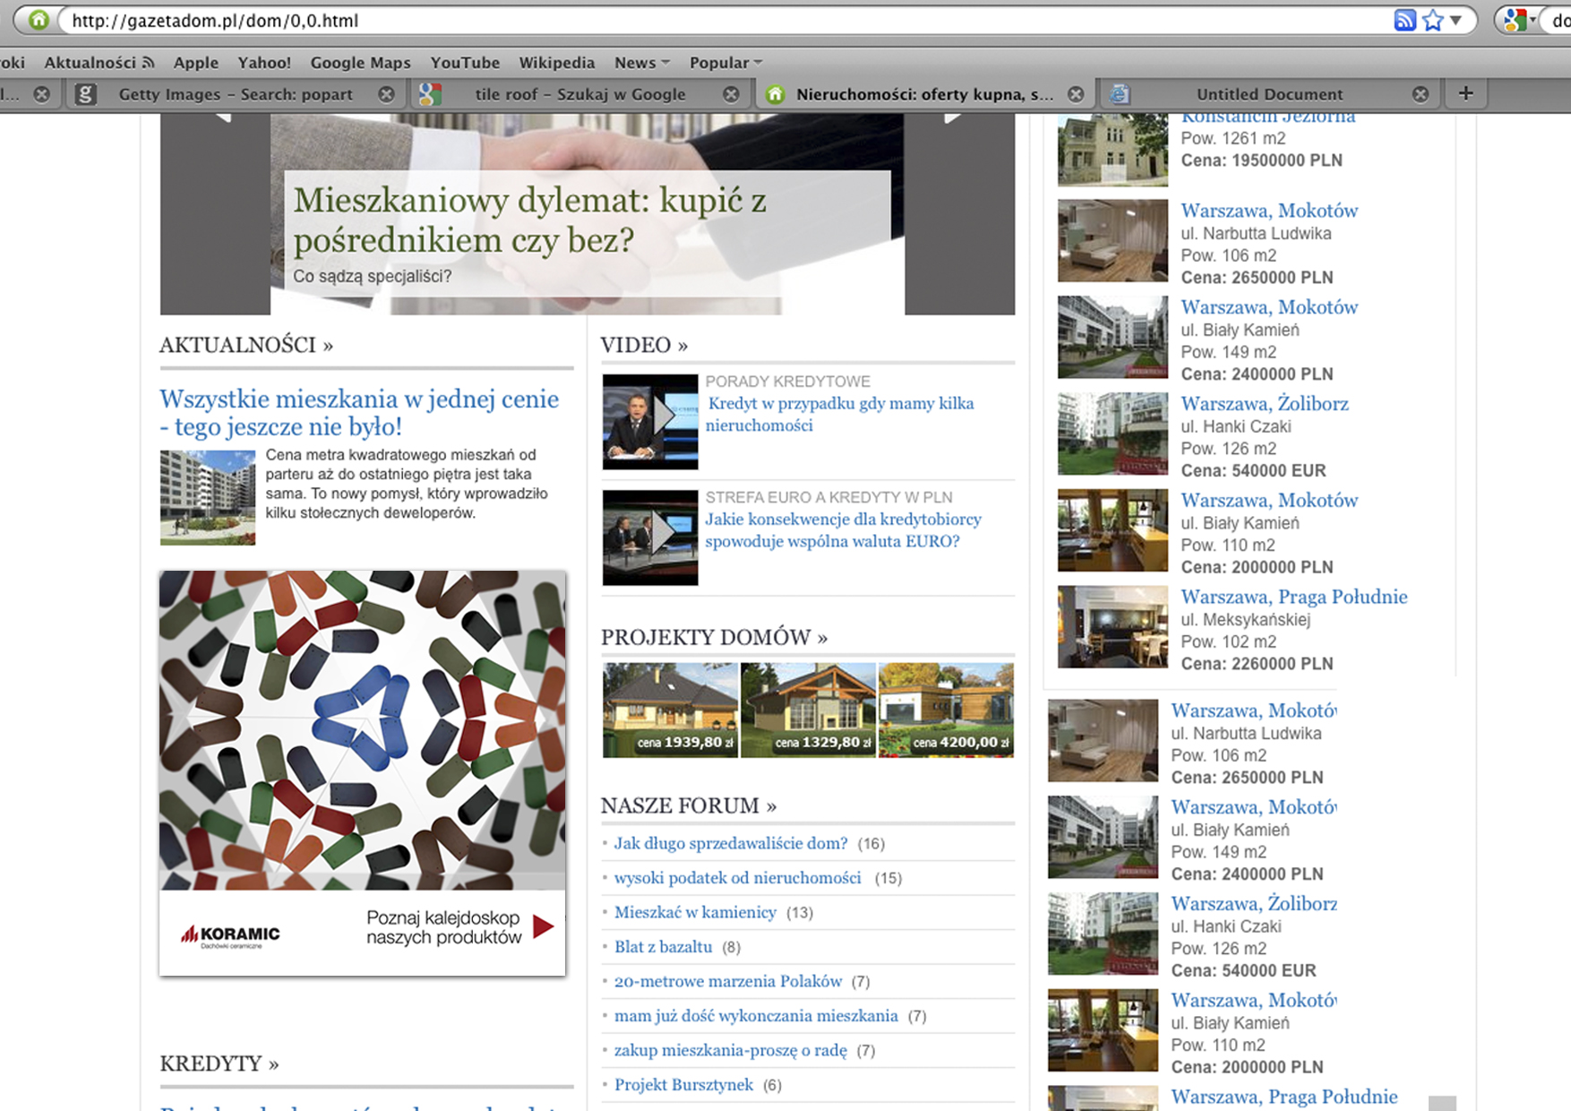Close the Getty Images tab

pyautogui.click(x=386, y=94)
